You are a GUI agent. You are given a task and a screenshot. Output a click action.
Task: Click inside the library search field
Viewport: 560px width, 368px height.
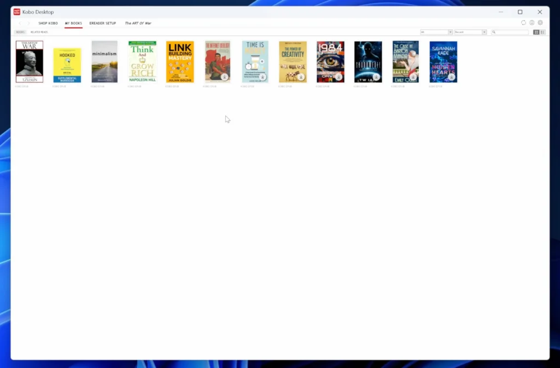pyautogui.click(x=510, y=32)
